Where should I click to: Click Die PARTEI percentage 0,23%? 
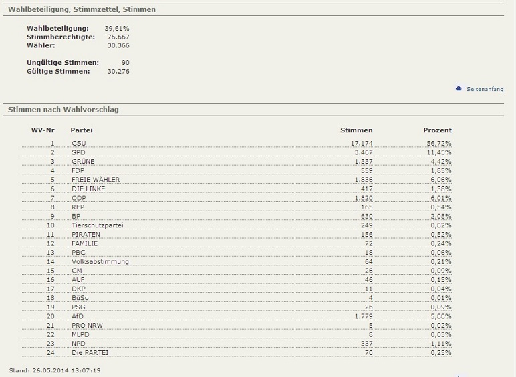click(441, 353)
